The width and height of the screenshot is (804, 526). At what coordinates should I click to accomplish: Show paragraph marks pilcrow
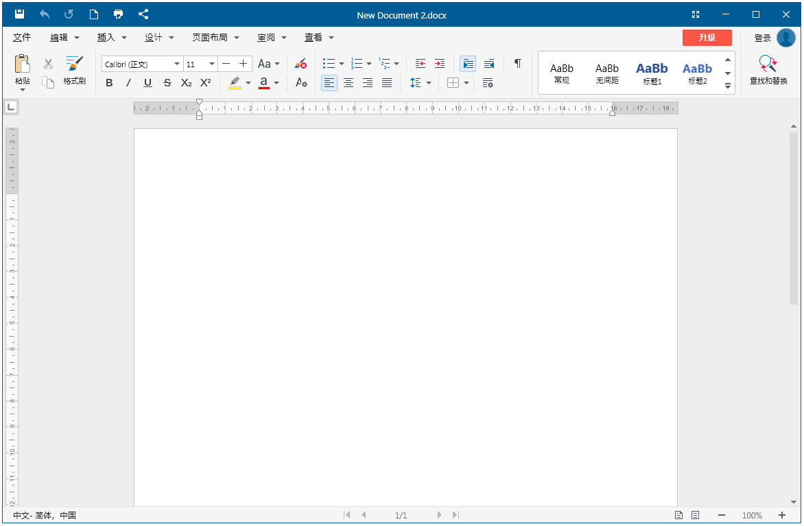[x=518, y=64]
